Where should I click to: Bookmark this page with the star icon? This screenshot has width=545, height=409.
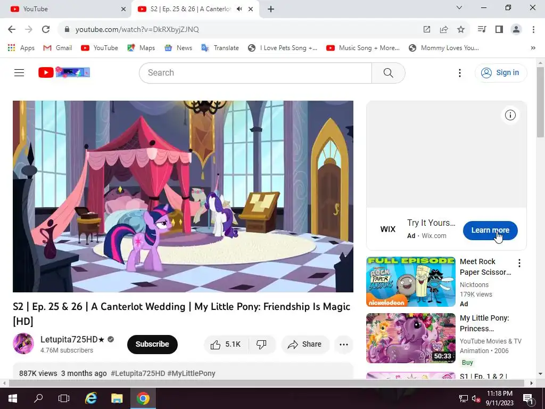(x=460, y=30)
